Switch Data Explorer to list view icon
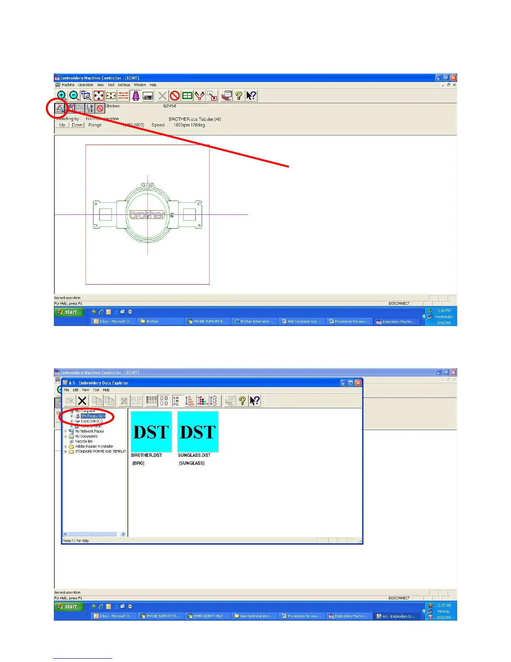511x662 pixels. tap(152, 401)
